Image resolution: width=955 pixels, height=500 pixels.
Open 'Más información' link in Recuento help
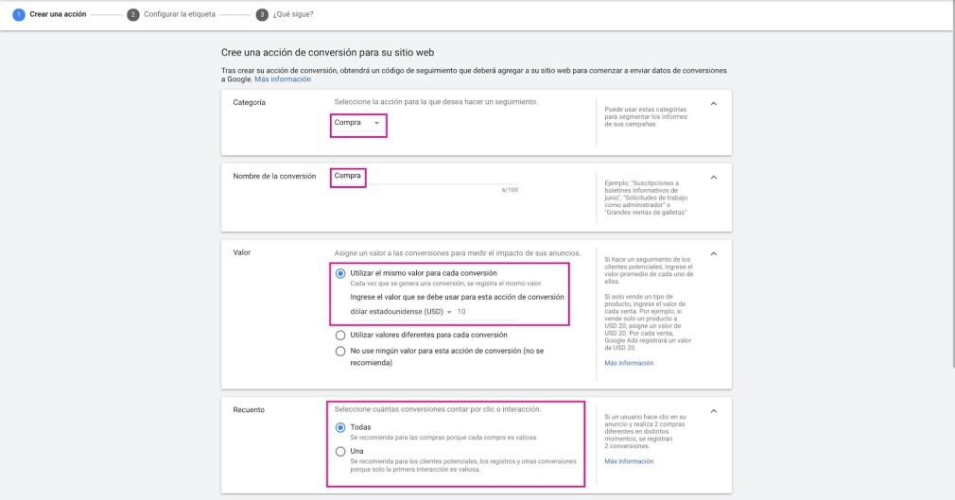point(629,461)
